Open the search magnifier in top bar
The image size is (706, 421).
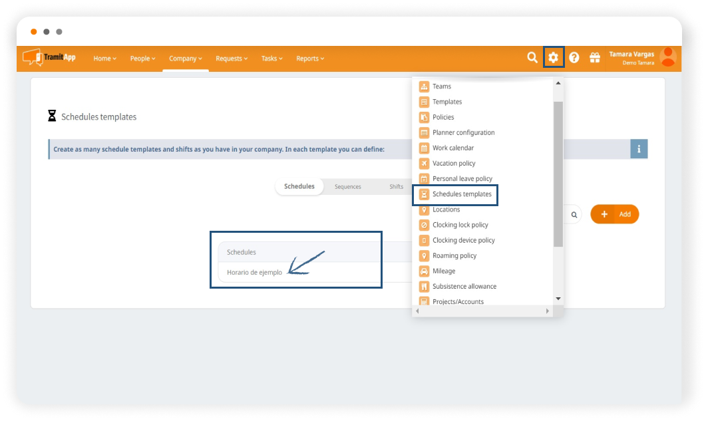coord(532,58)
